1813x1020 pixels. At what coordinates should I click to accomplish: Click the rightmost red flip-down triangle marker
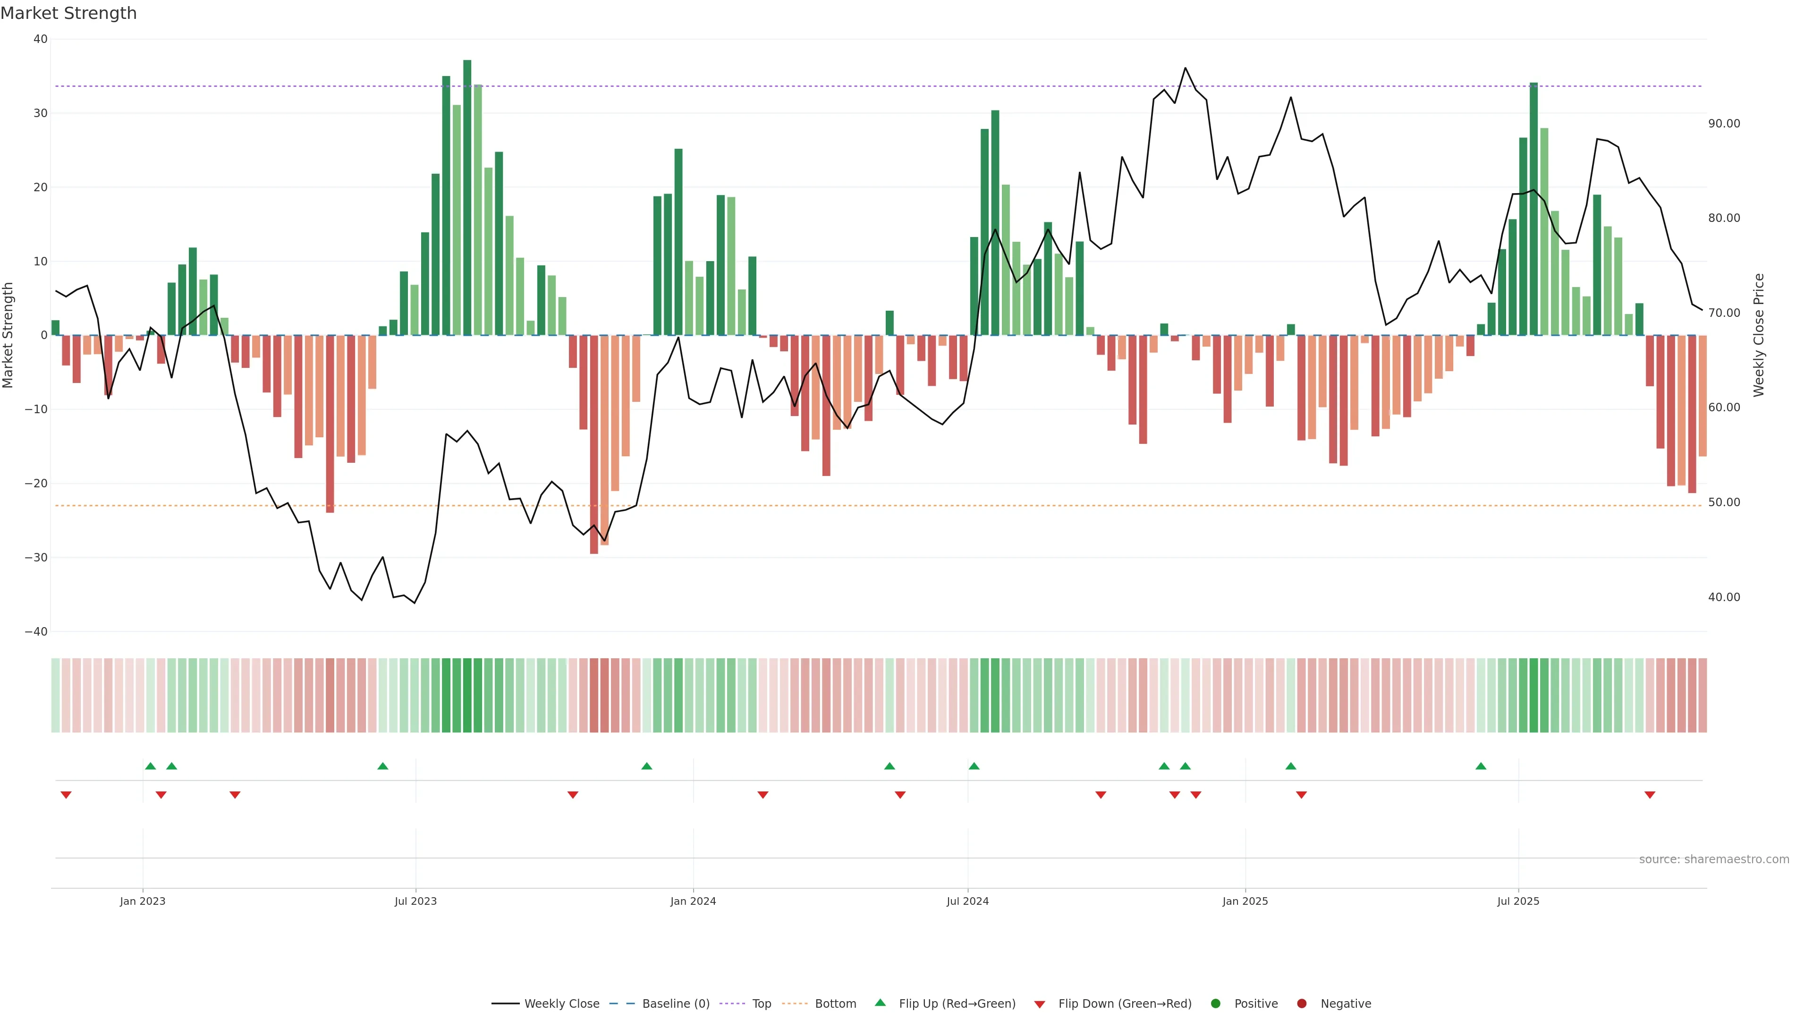click(x=1650, y=795)
